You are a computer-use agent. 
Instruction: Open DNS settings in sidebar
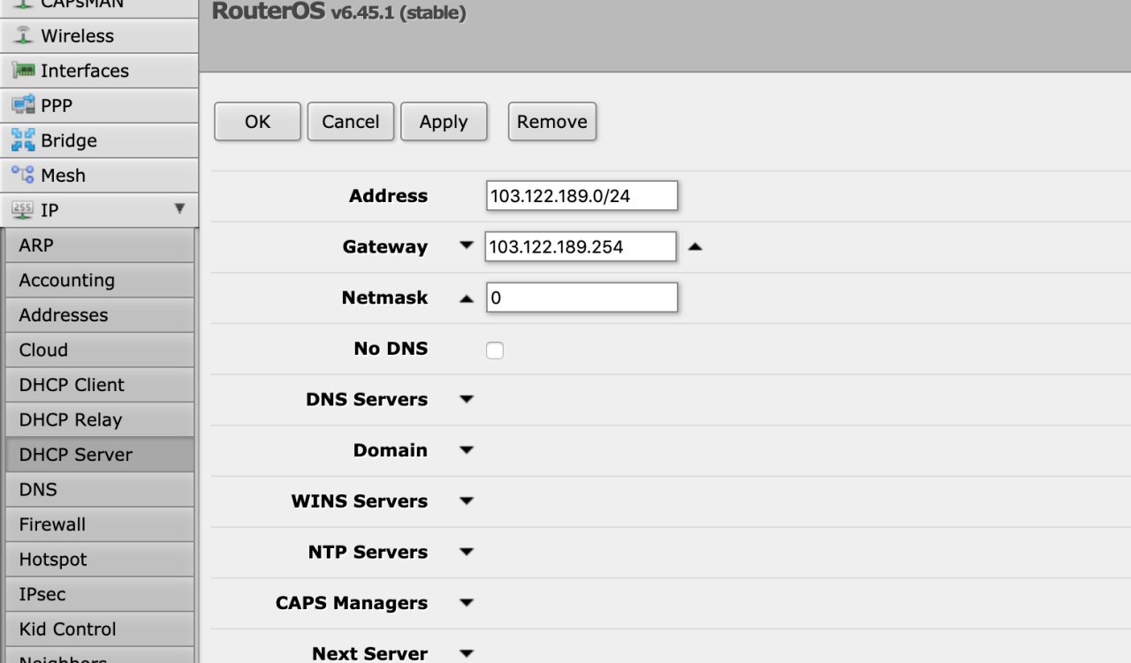pos(99,489)
